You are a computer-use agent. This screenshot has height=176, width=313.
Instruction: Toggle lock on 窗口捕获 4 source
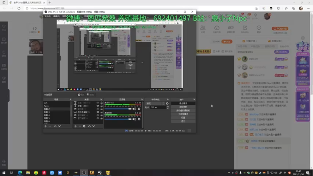click(101, 119)
